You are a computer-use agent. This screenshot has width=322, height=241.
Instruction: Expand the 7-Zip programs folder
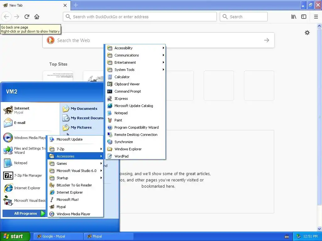click(75, 149)
